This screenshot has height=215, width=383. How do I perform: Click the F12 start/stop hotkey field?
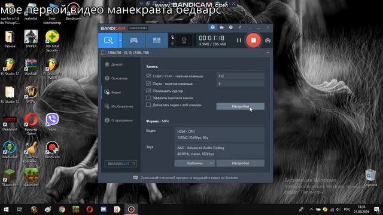pos(240,76)
